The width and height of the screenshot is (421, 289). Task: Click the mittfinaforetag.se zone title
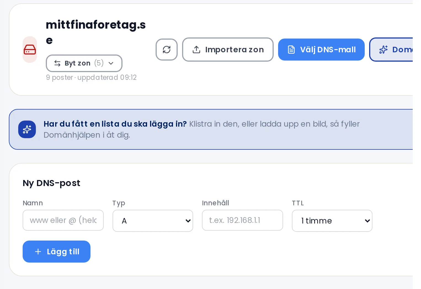click(x=96, y=32)
